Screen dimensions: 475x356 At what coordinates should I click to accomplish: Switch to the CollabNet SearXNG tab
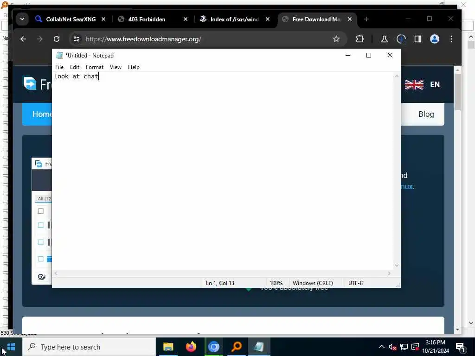pyautogui.click(x=71, y=19)
